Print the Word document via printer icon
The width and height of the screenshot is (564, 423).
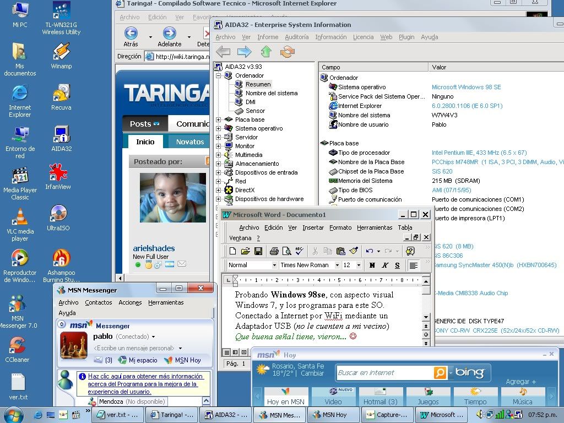coord(274,251)
